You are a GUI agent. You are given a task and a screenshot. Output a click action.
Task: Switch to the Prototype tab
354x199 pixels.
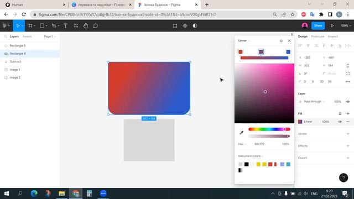click(x=317, y=36)
